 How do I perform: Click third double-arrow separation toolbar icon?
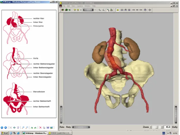point(141,10)
